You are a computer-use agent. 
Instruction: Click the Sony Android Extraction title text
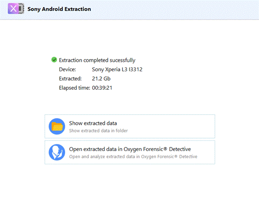click(59, 9)
